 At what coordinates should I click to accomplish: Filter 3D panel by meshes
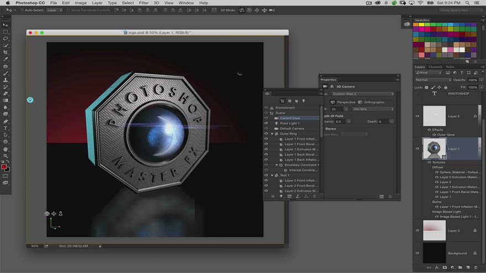tap(290, 101)
